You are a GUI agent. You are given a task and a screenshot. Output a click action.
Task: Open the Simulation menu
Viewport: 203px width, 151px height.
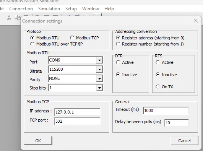(49, 9)
